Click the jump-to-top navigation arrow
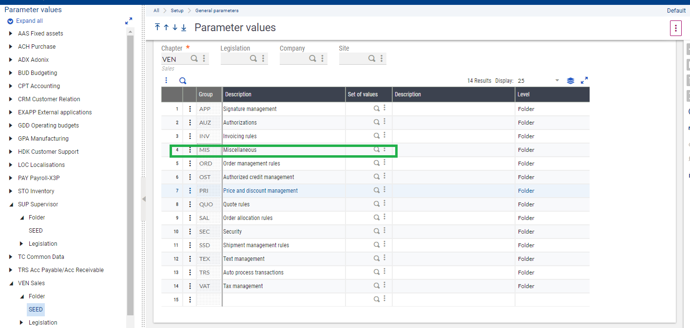Viewport: 690px width, 328px height. (157, 27)
